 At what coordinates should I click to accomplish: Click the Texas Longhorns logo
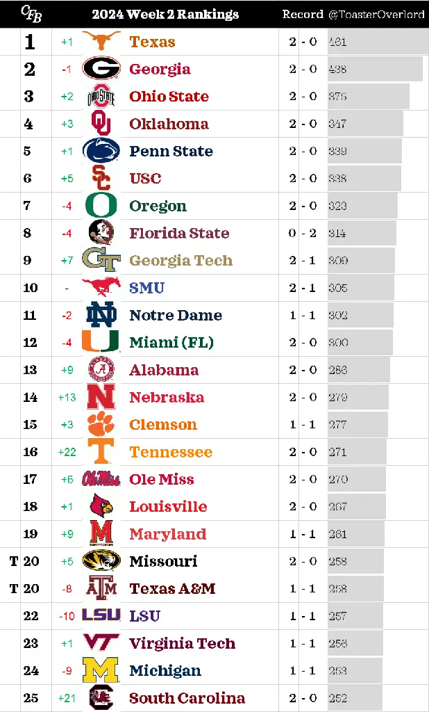coord(101,41)
